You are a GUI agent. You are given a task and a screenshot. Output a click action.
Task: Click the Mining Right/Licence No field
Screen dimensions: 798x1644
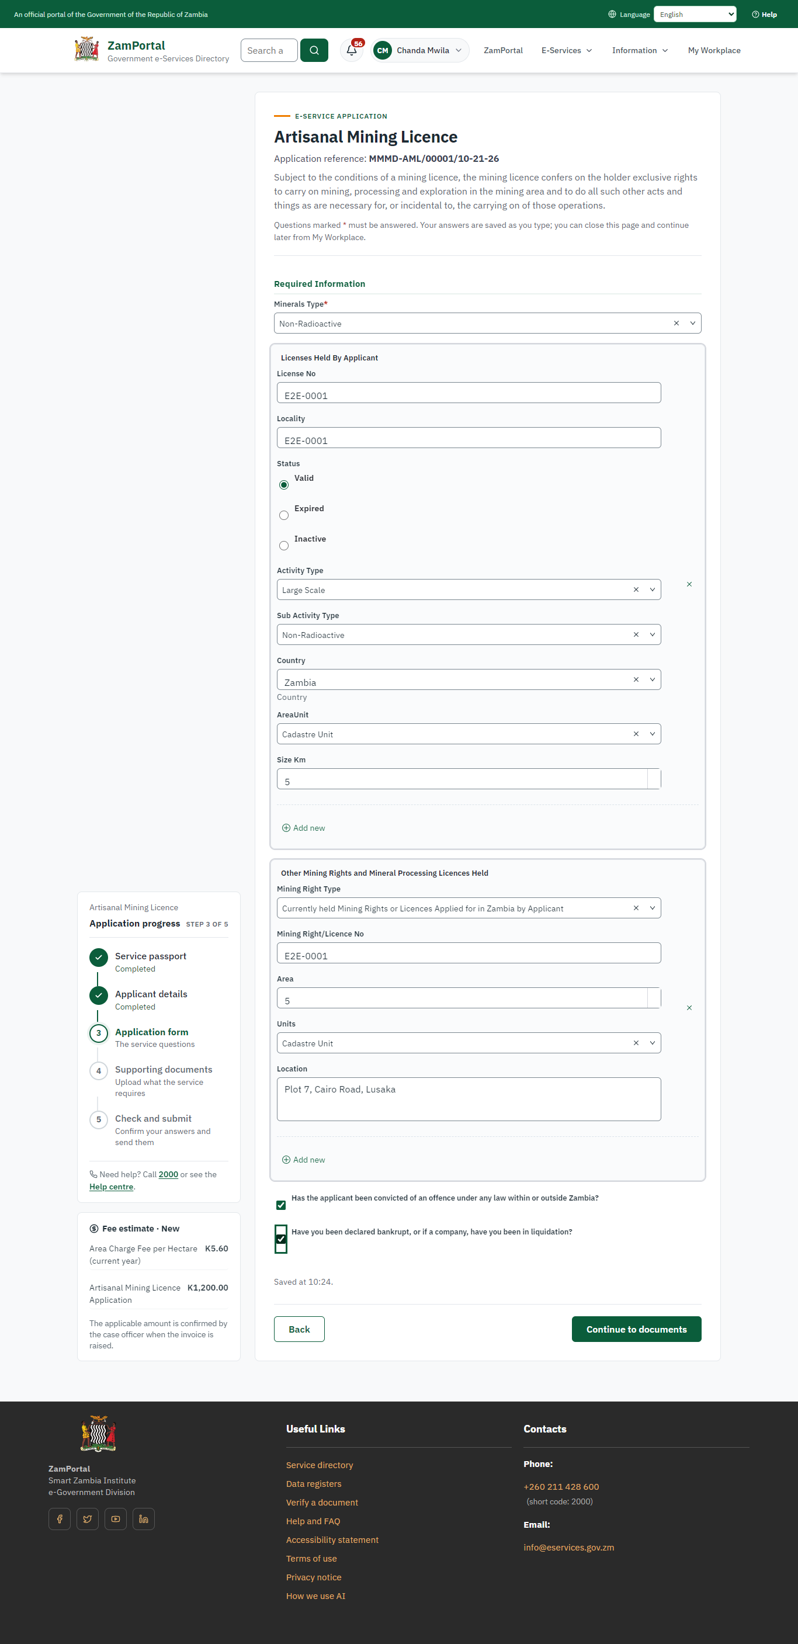pos(469,953)
